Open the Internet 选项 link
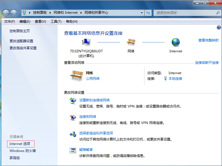The width and height of the screenshot is (222, 166). [x=20, y=144]
